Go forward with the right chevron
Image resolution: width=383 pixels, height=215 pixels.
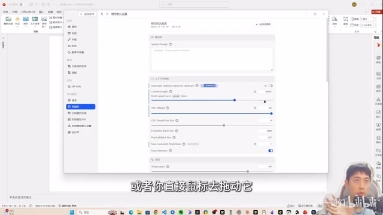point(107,14)
